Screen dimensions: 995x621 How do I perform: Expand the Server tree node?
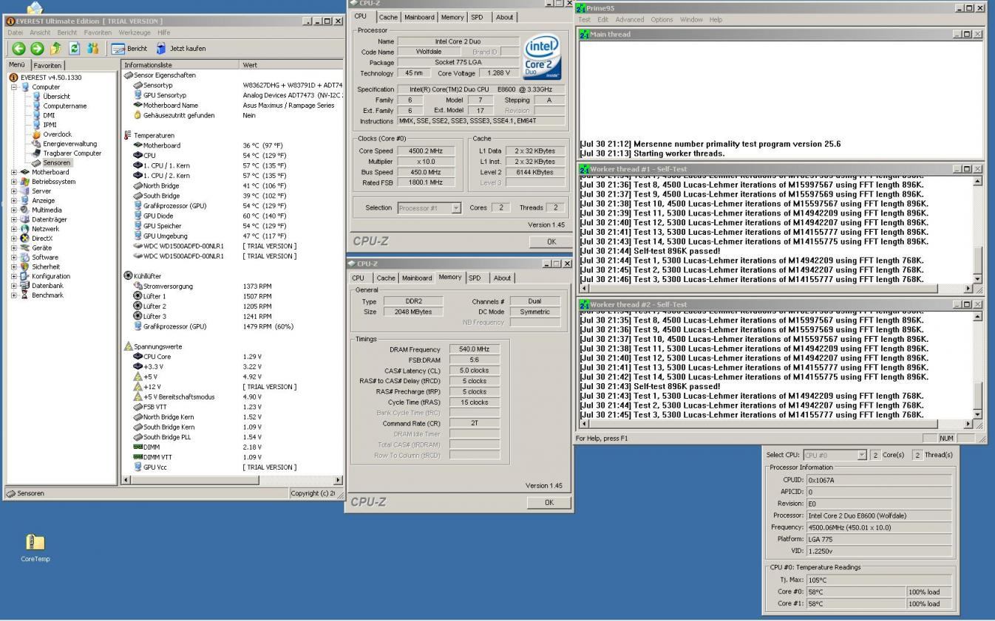click(14, 191)
